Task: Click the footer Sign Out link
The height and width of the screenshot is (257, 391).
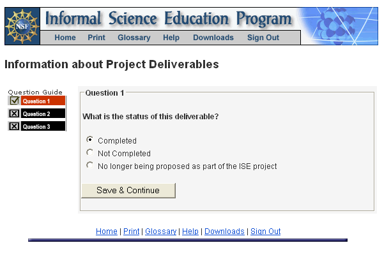Action: click(265, 231)
